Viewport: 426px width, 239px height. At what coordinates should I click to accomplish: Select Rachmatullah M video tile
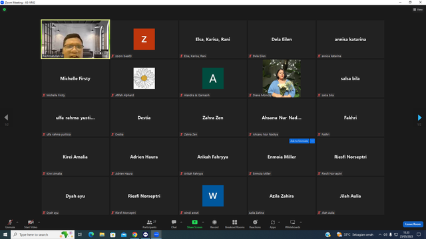point(75,39)
